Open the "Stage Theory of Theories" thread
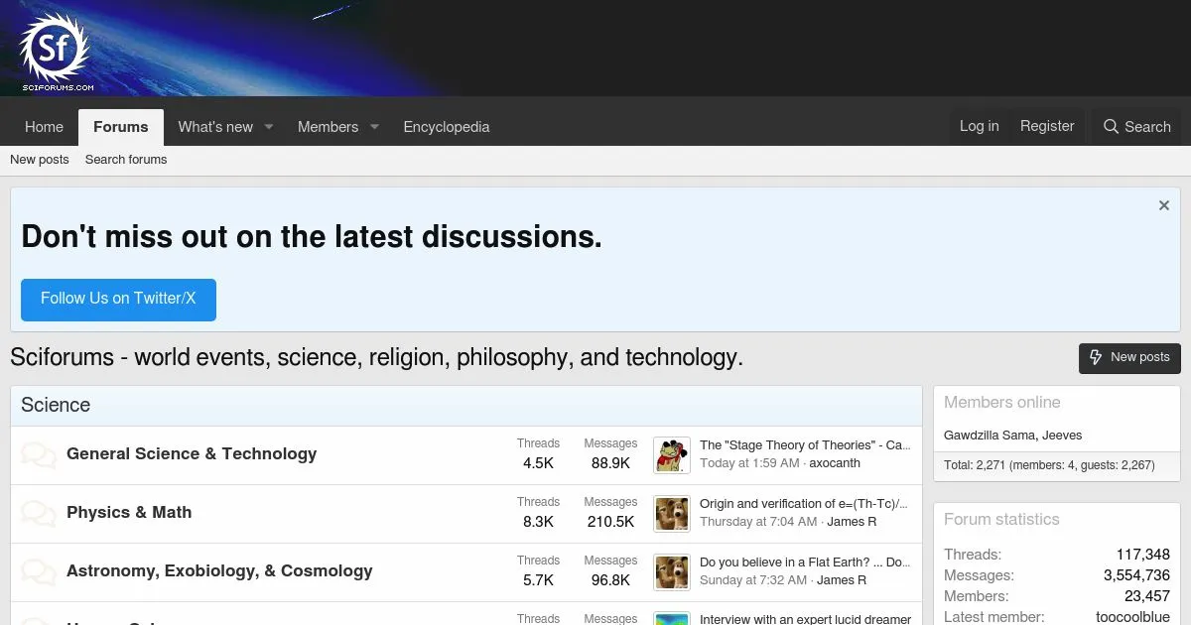Screen dimensions: 1191x625 [805, 445]
